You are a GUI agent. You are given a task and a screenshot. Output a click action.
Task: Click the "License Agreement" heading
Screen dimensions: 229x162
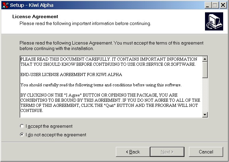[35, 17]
